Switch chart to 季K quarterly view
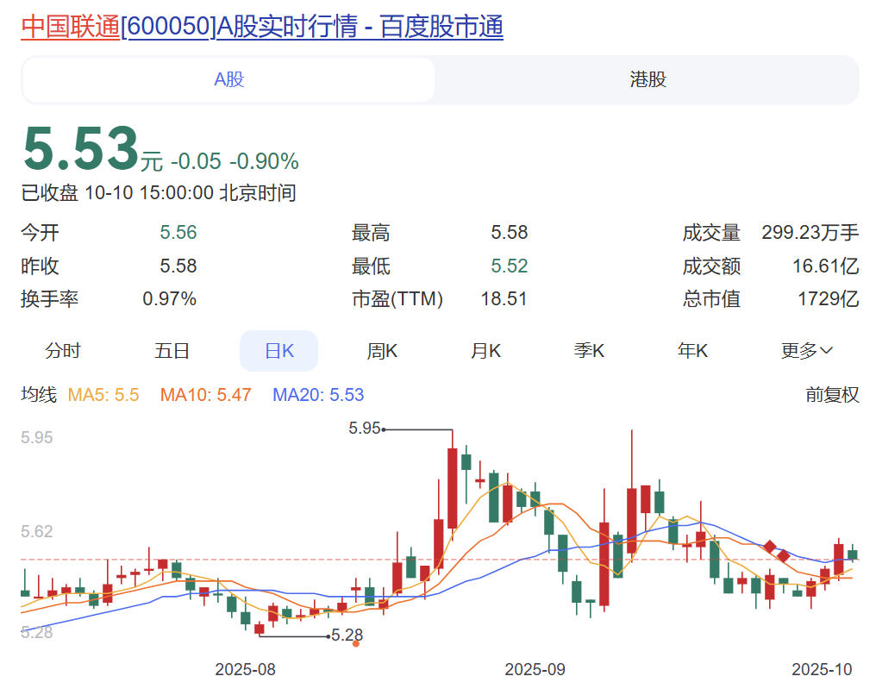The image size is (876, 695). [x=589, y=351]
